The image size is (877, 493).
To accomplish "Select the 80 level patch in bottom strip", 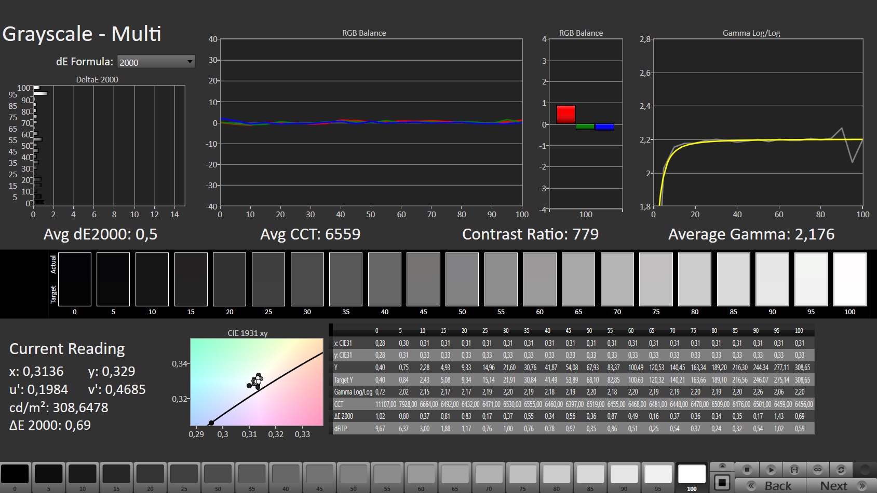I will (557, 477).
